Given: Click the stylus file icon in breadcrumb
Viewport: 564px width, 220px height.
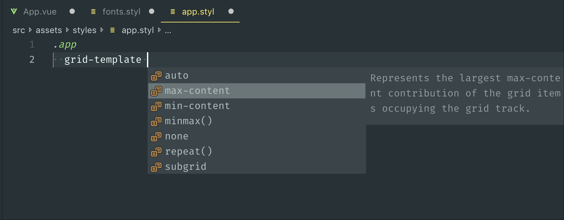Looking at the screenshot, I should (x=113, y=30).
